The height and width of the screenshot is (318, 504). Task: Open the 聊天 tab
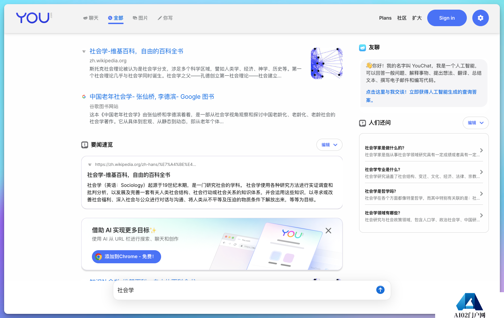91,18
